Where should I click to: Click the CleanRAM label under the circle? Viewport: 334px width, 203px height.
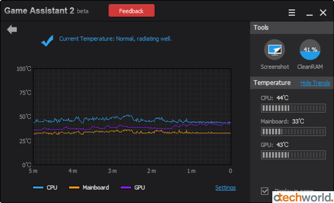[310, 67]
